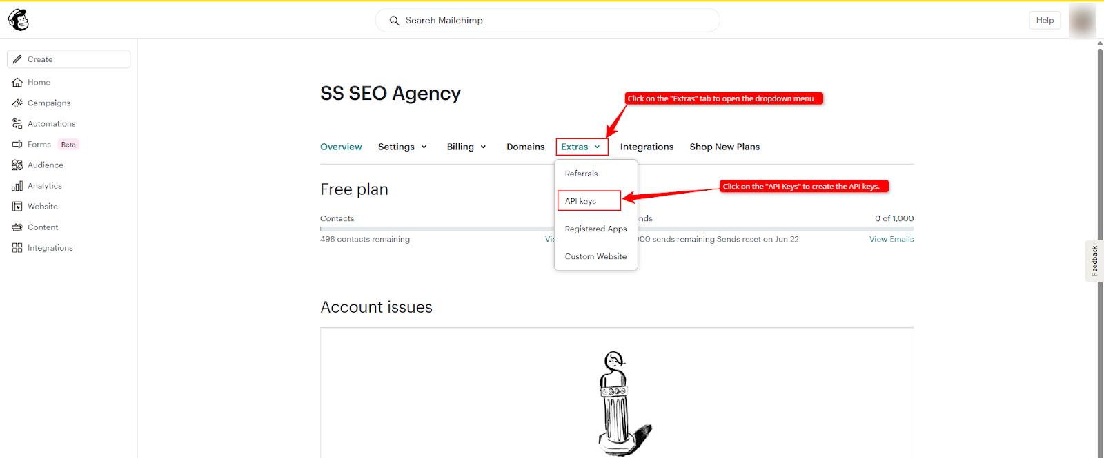Click the Website layout icon
The height and width of the screenshot is (458, 1104).
[x=17, y=207]
